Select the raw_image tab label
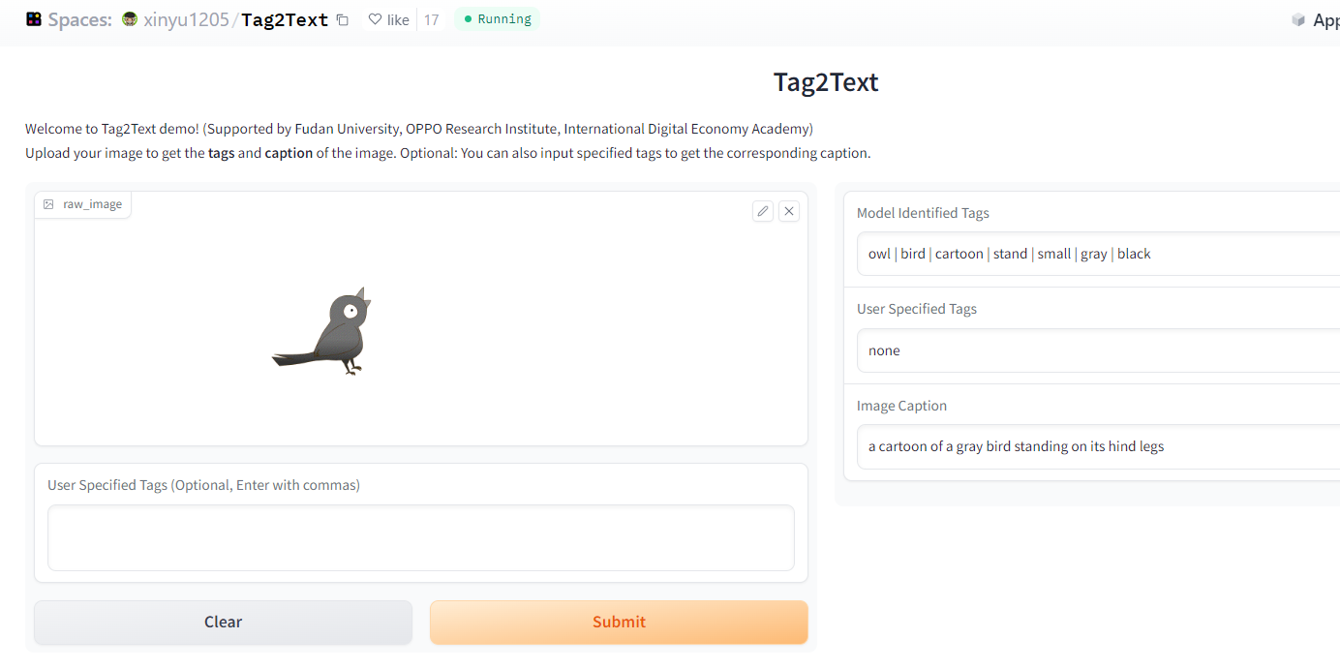 click(91, 203)
